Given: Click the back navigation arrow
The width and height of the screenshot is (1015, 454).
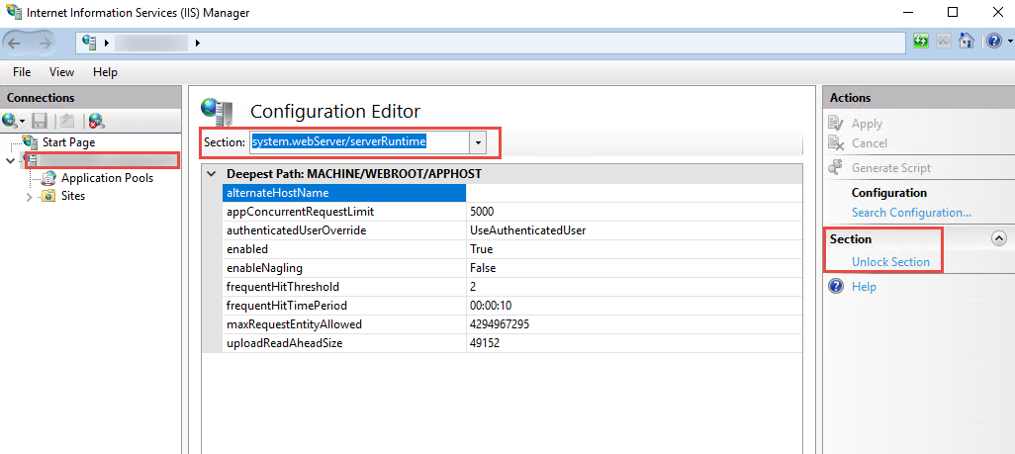Looking at the screenshot, I should (x=18, y=43).
